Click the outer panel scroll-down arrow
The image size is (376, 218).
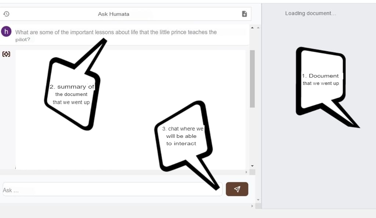[x=258, y=200]
